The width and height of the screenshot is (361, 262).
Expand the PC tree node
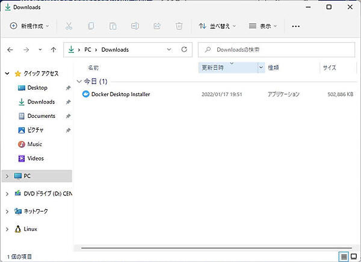point(7,176)
